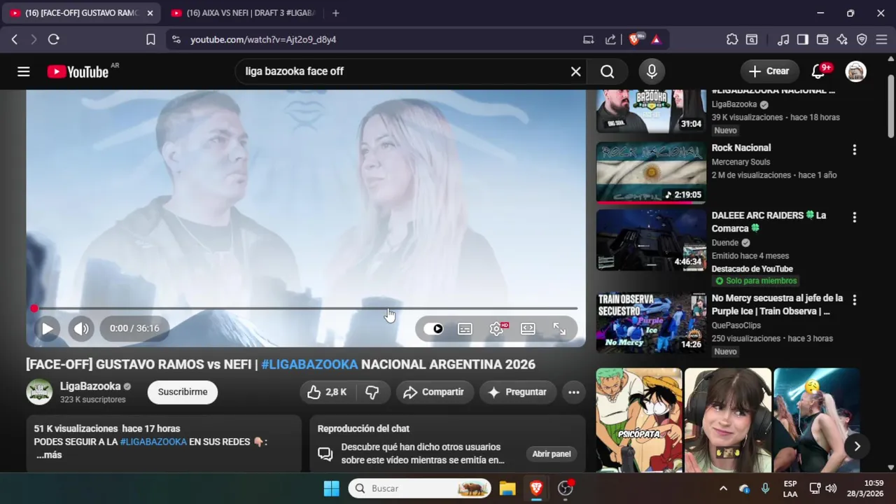
Task: Enter fullscreen mode
Action: [x=559, y=329]
